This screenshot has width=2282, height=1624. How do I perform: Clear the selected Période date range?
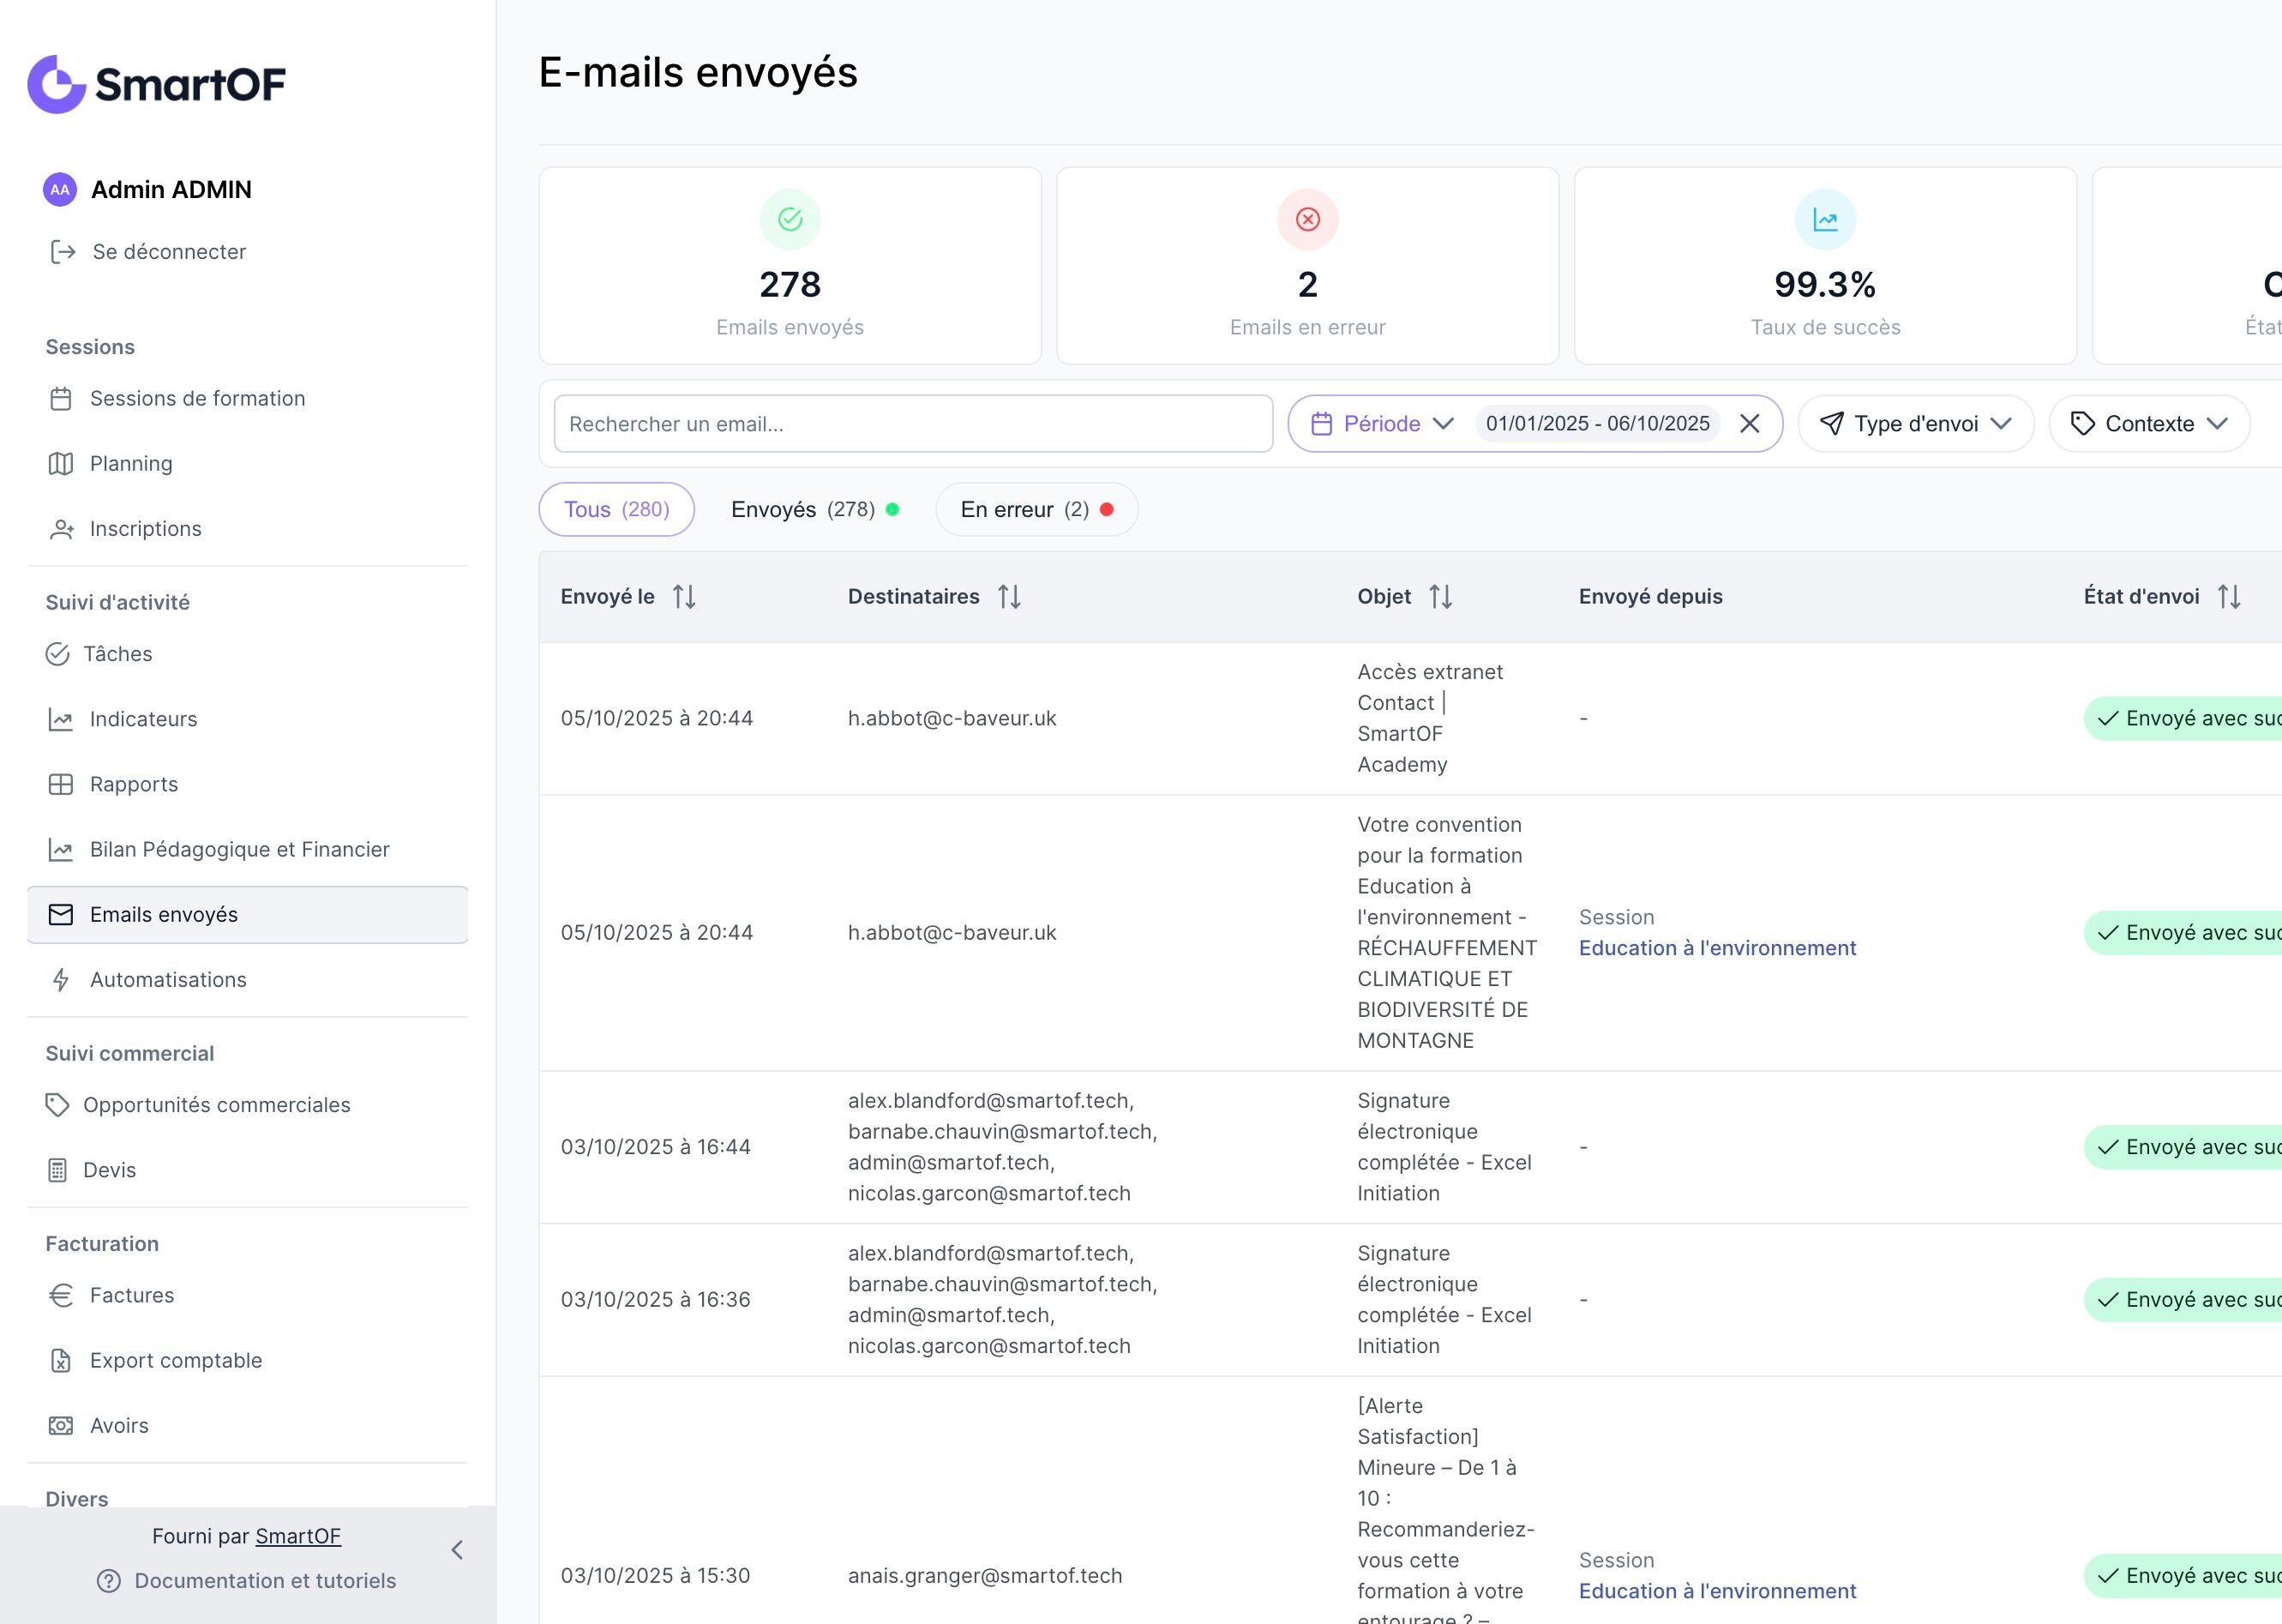[1750, 424]
